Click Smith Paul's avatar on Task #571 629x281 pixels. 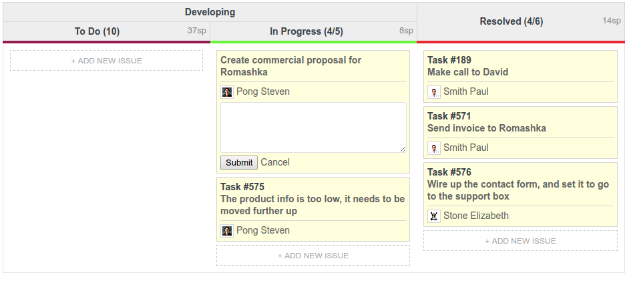pos(434,148)
